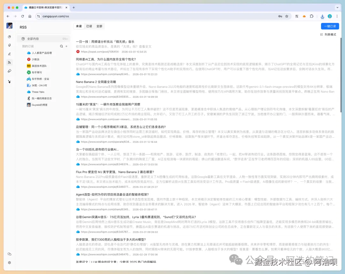Open the site information icon in the address bar

pos(39,16)
